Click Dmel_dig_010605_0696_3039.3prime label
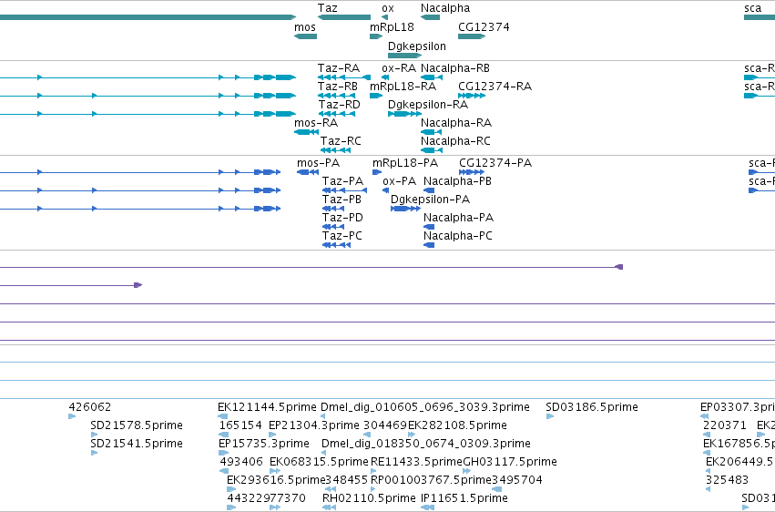The width and height of the screenshot is (775, 512). point(425,407)
